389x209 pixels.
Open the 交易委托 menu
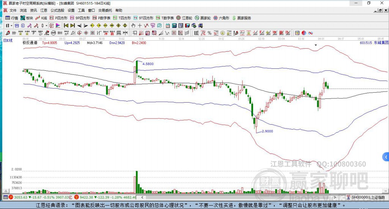pyautogui.click(x=105, y=10)
